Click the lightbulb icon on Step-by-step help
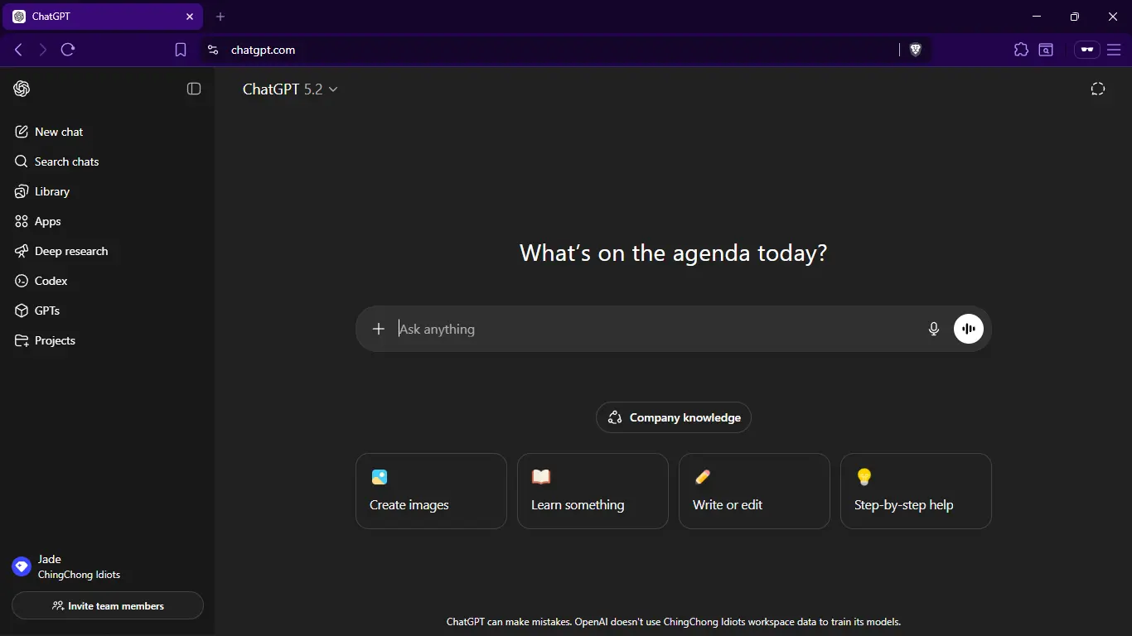The width and height of the screenshot is (1132, 636). point(864,477)
